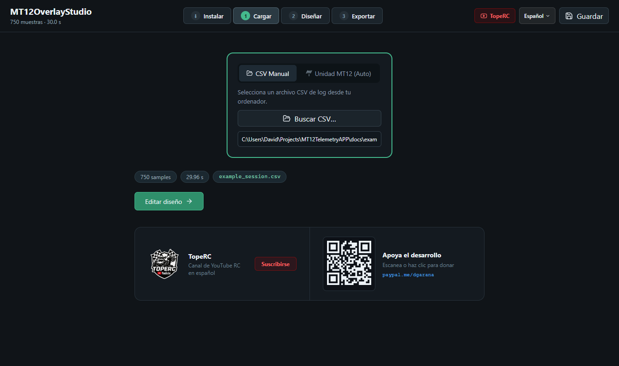Viewport: 619px width, 366px height.
Task: Switch to Unidad MT12 (Auto) mode
Action: tap(339, 73)
